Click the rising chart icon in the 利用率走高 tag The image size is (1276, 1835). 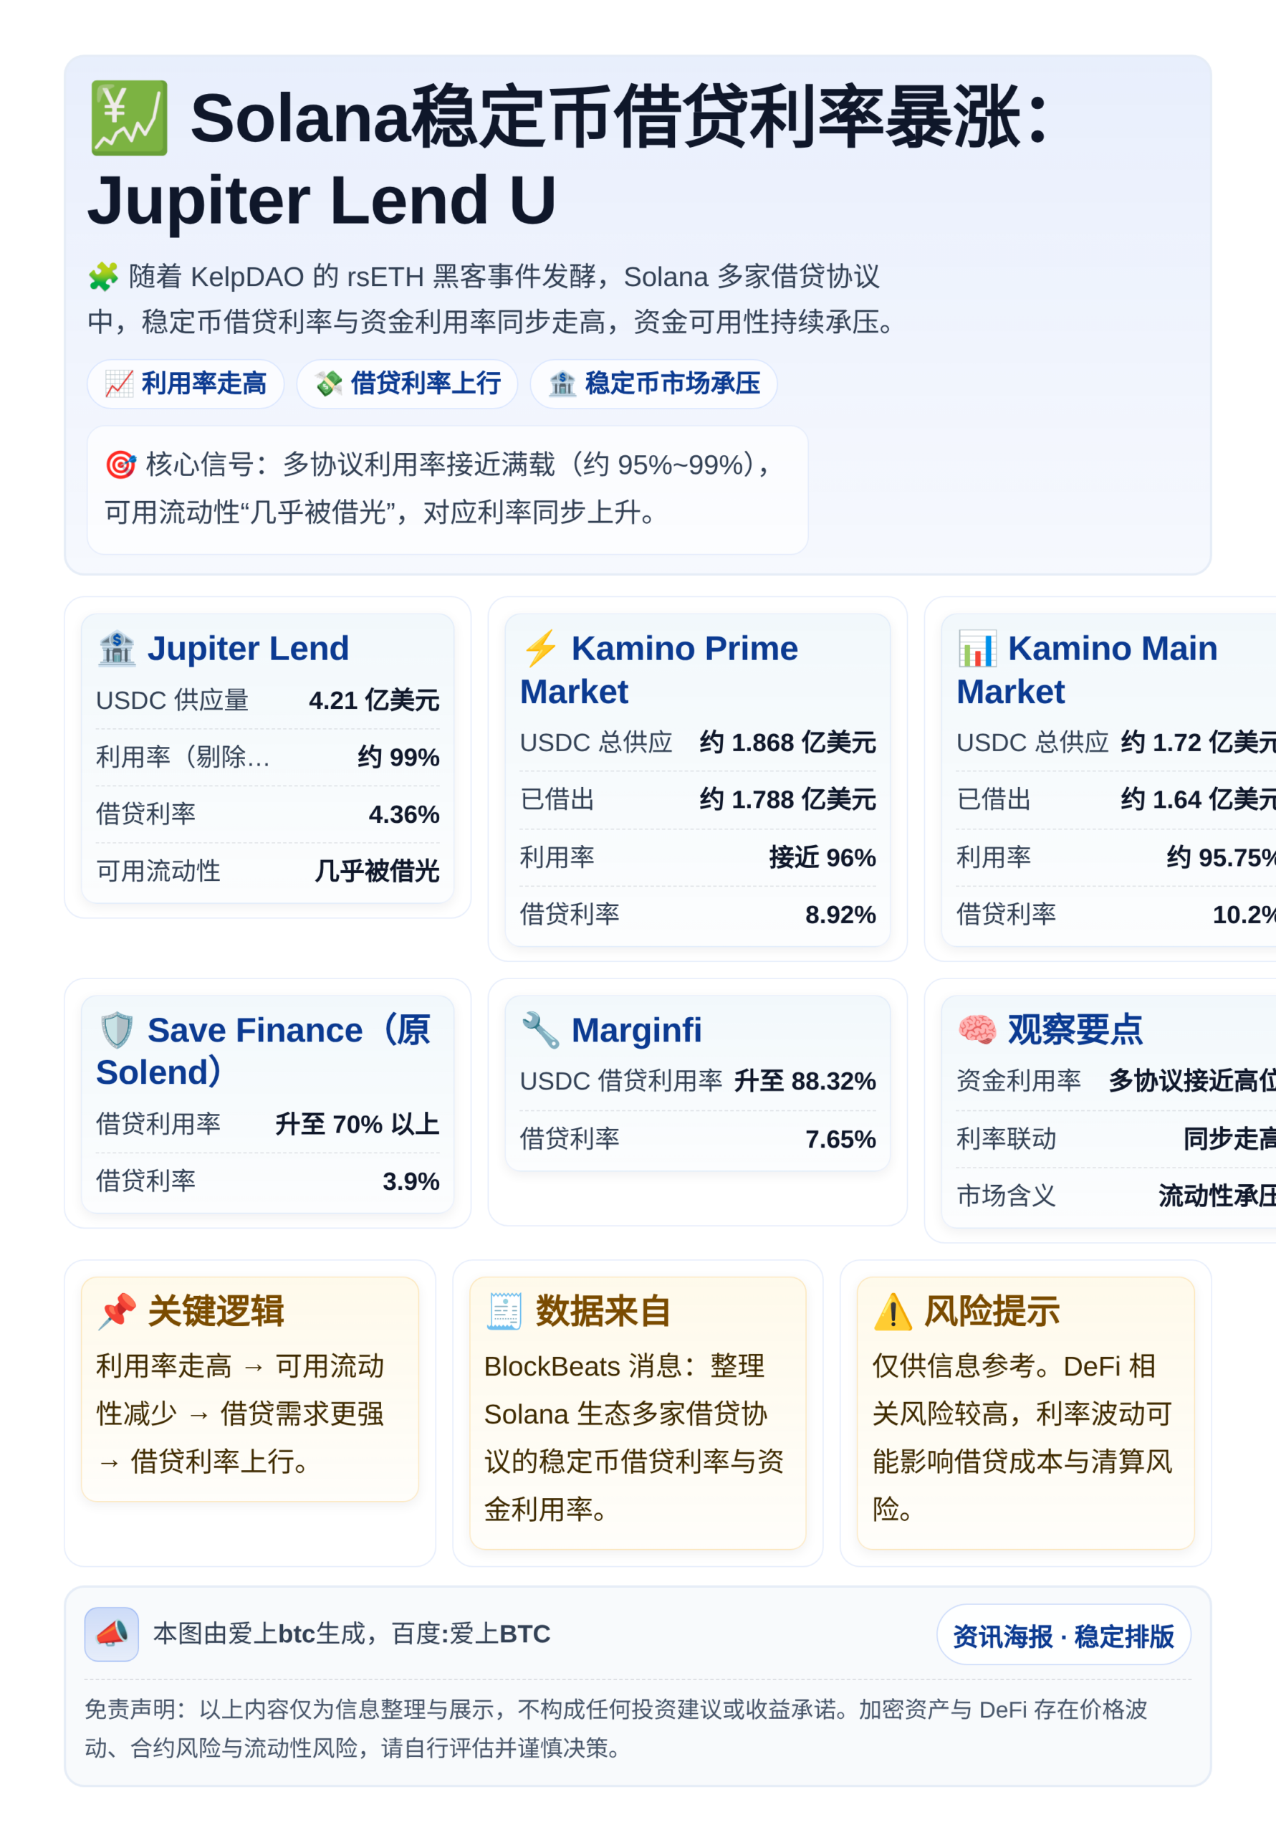(119, 383)
